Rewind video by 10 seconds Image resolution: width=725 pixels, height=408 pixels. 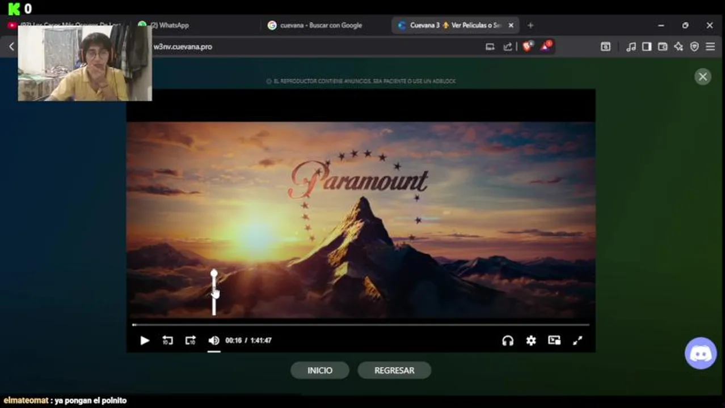167,341
